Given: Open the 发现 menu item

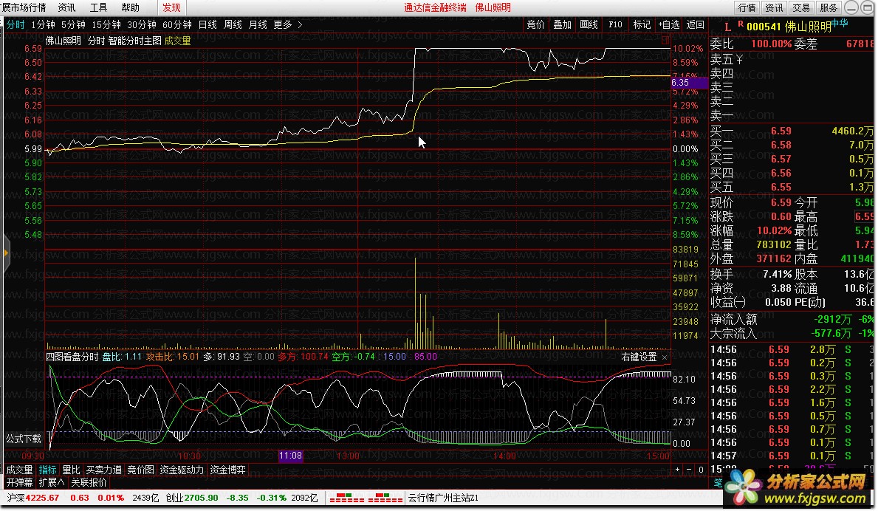Looking at the screenshot, I should [171, 8].
